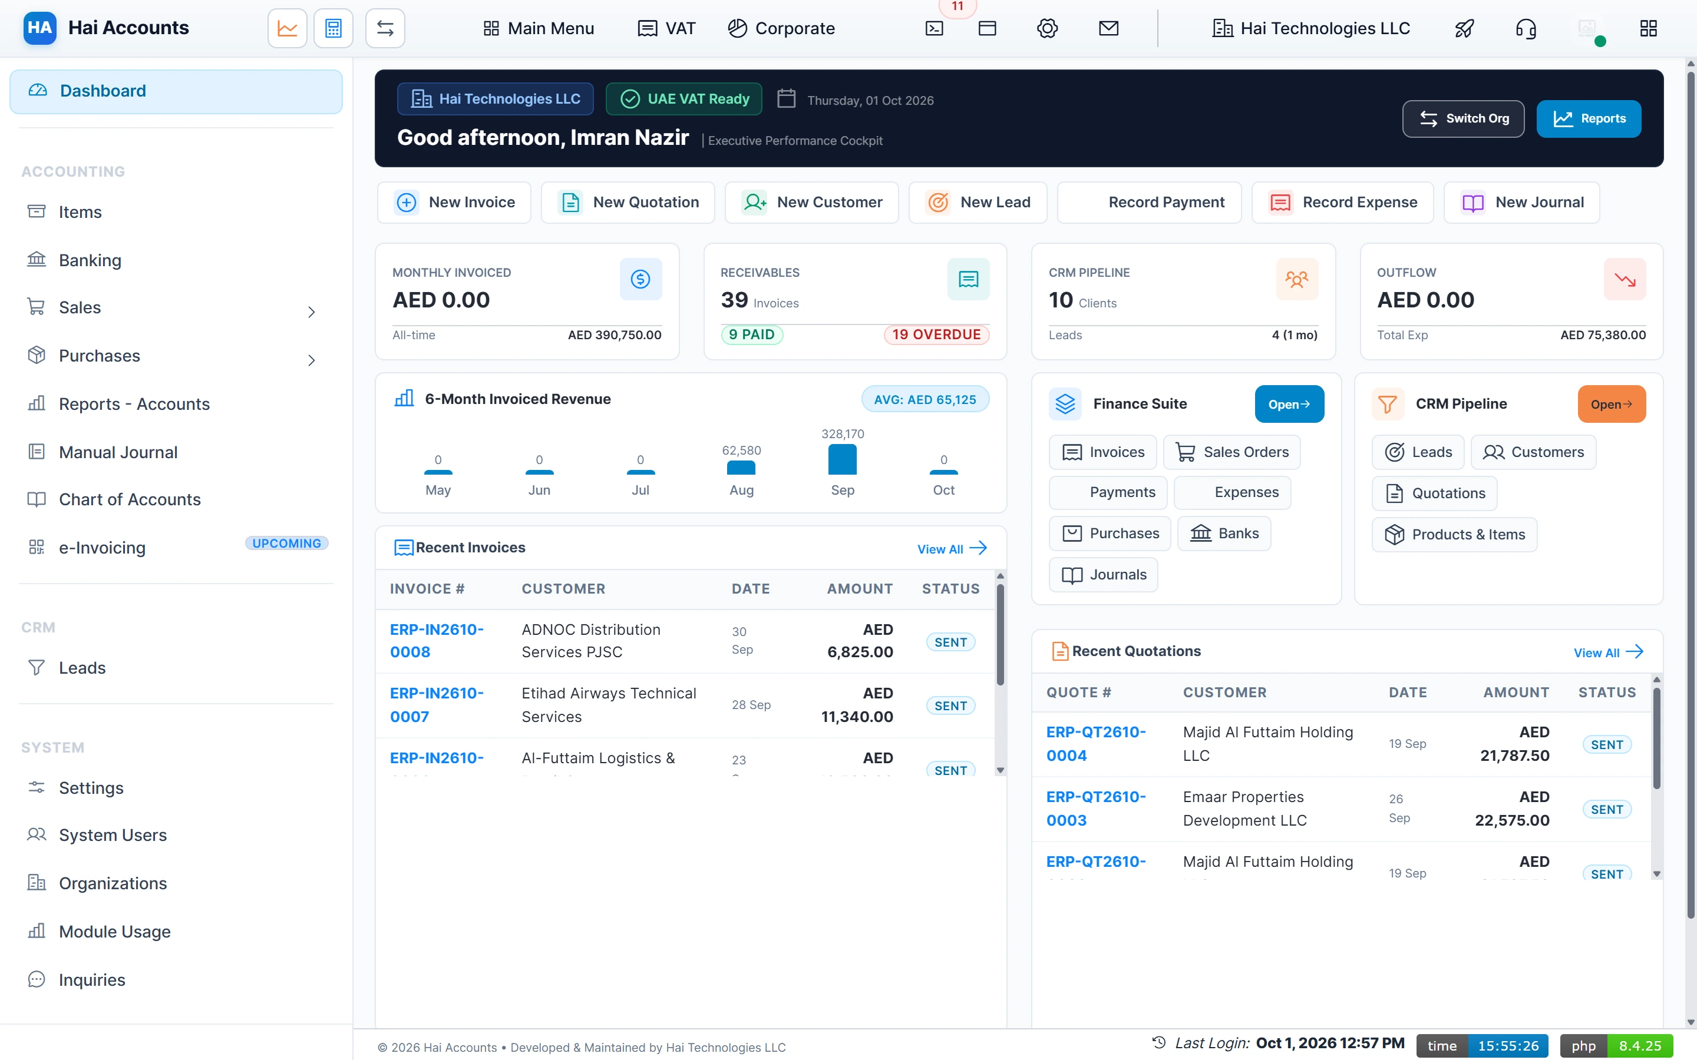Click the window icon with 11 badge
This screenshot has width=1697, height=1060.
pos(986,28)
